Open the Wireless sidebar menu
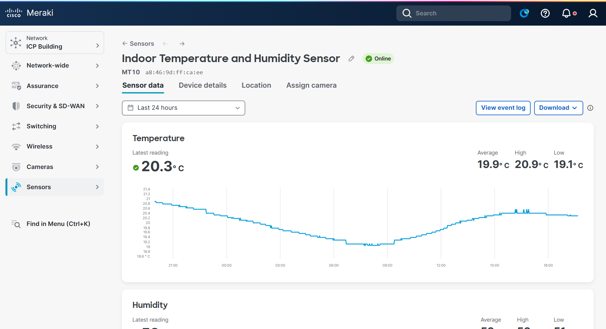606x329 pixels. tap(55, 147)
